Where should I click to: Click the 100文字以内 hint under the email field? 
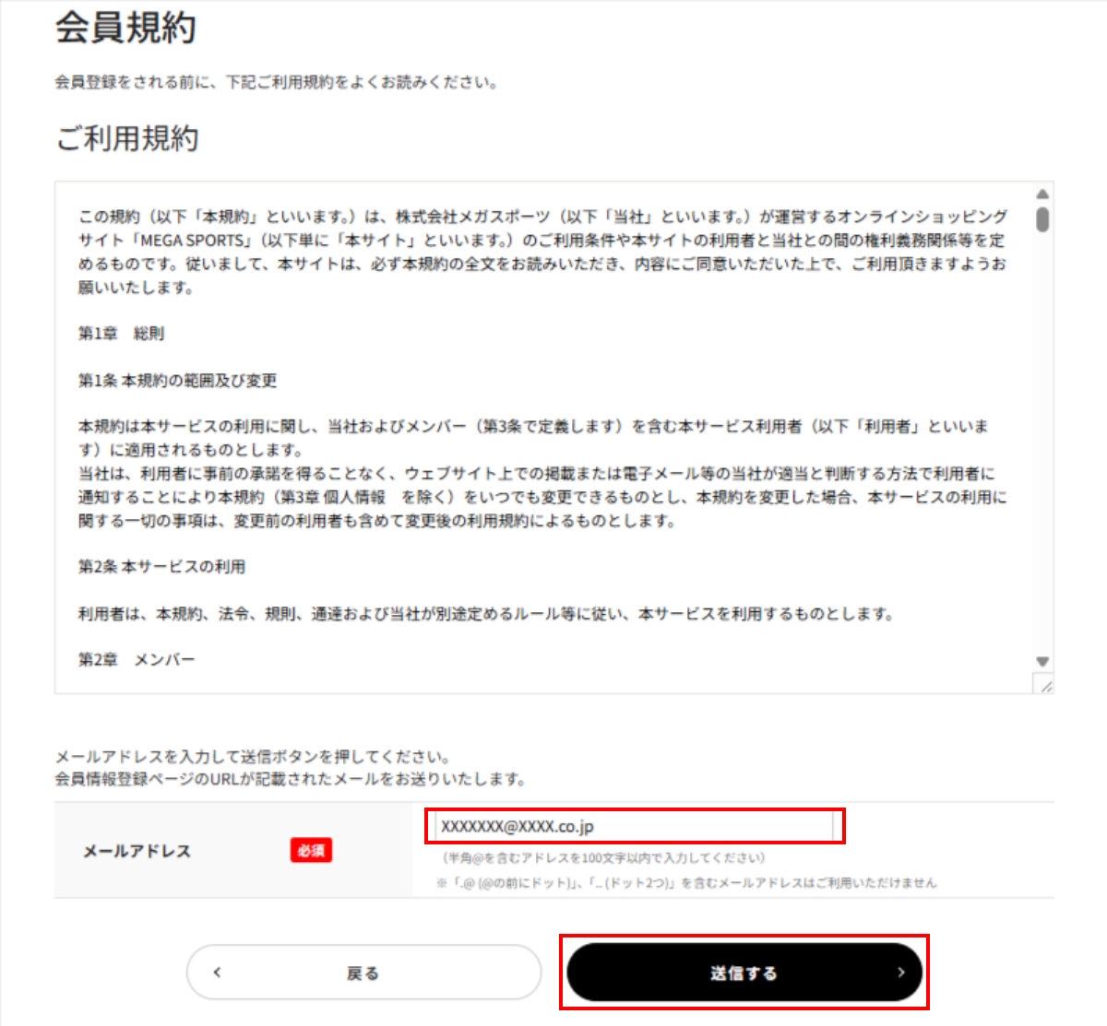tap(604, 858)
